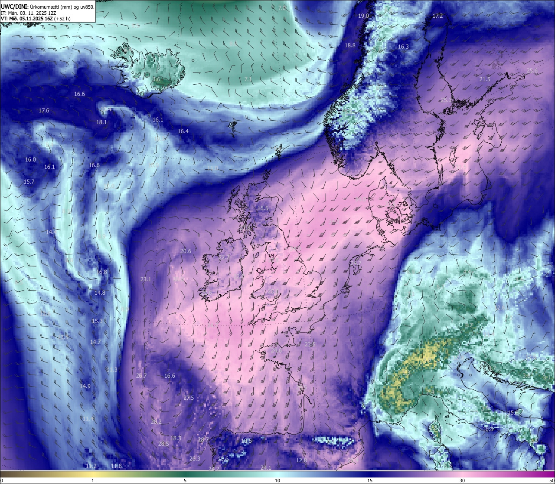Click the value "28.2" west of Spain
The height and width of the screenshot is (484, 555).
coord(156,421)
